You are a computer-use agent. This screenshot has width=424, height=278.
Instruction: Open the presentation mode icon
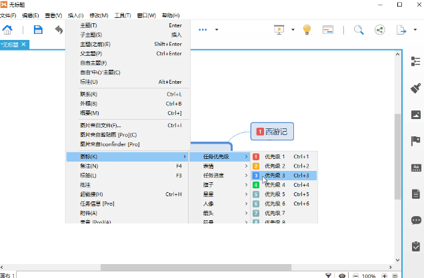click(x=279, y=29)
